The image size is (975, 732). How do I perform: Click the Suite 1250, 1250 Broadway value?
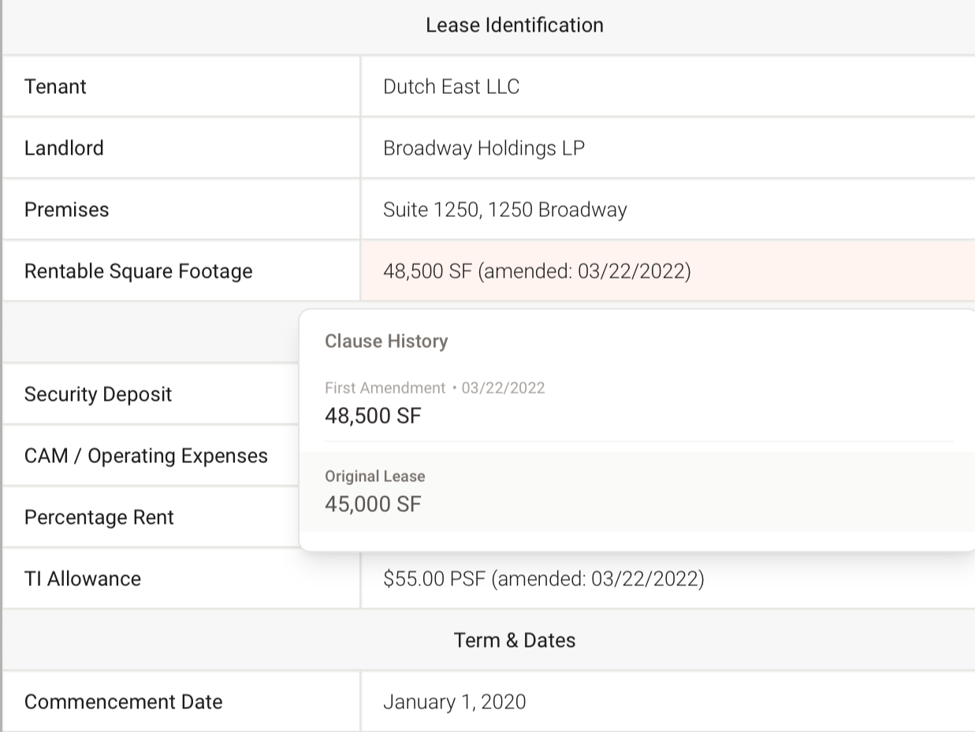504,210
